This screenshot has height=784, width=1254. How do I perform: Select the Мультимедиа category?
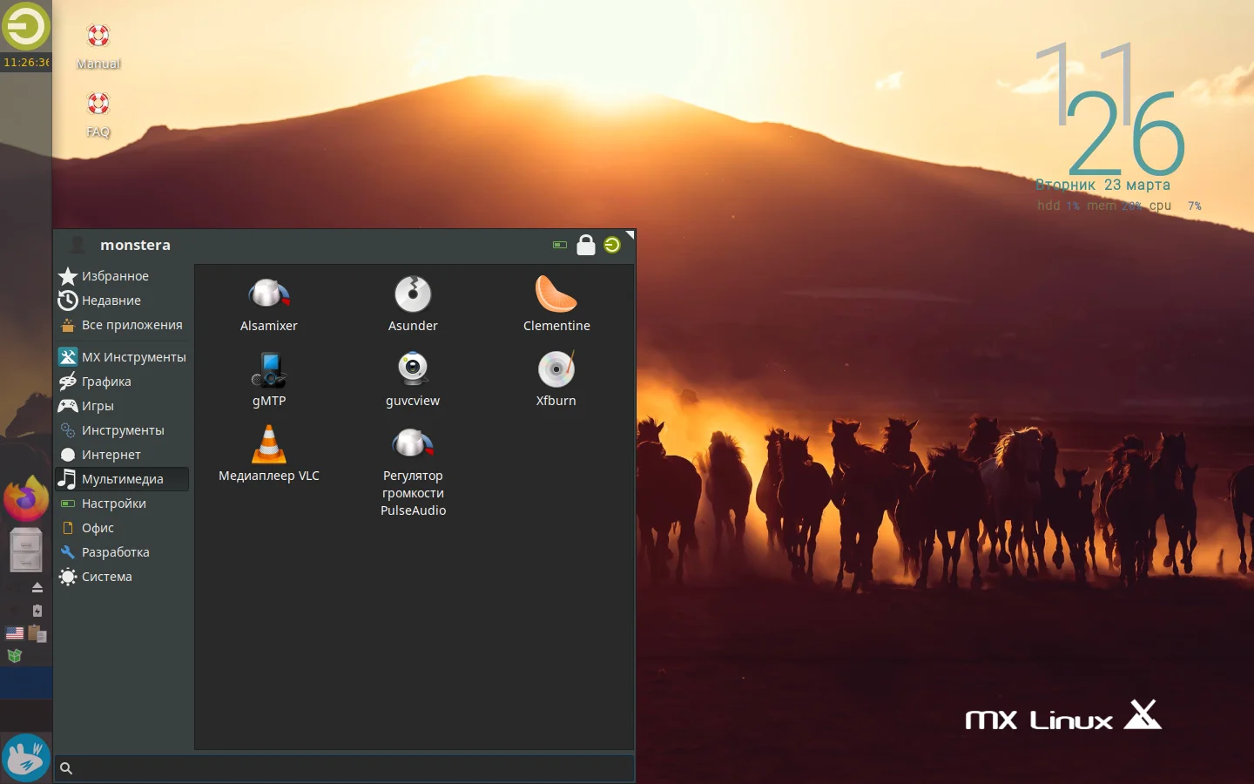[x=123, y=479]
